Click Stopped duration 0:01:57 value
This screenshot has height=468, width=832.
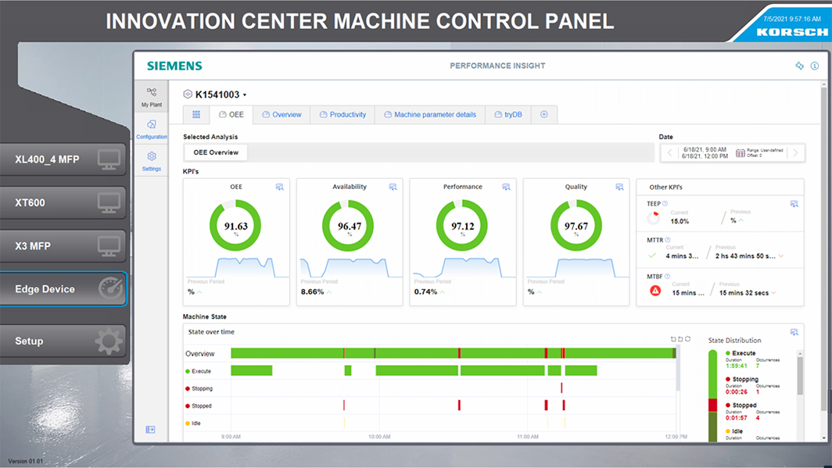pos(736,418)
